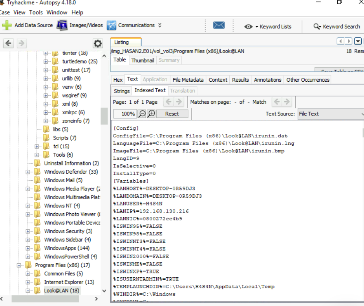This screenshot has height=306, width=364.
Task: Click the Listing tab
Action: tap(126, 42)
